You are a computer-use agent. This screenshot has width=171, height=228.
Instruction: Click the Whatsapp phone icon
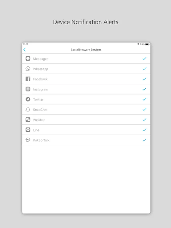click(x=28, y=69)
